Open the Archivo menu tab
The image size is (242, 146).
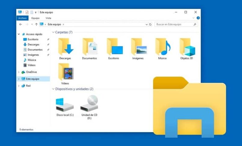pyautogui.click(x=22, y=18)
